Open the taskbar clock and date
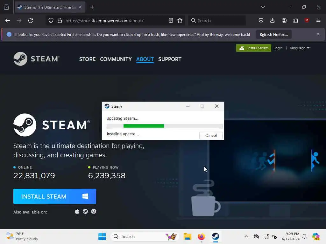Screen dimensions: 326x244 click(290, 236)
